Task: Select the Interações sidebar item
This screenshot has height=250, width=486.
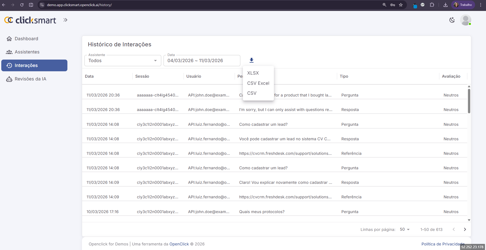Action: click(x=34, y=65)
